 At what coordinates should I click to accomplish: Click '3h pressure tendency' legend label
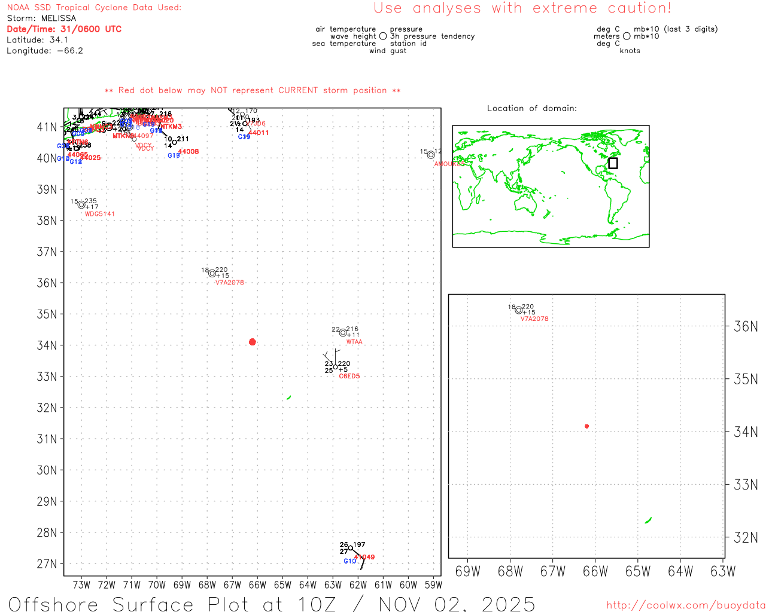pyautogui.click(x=433, y=36)
